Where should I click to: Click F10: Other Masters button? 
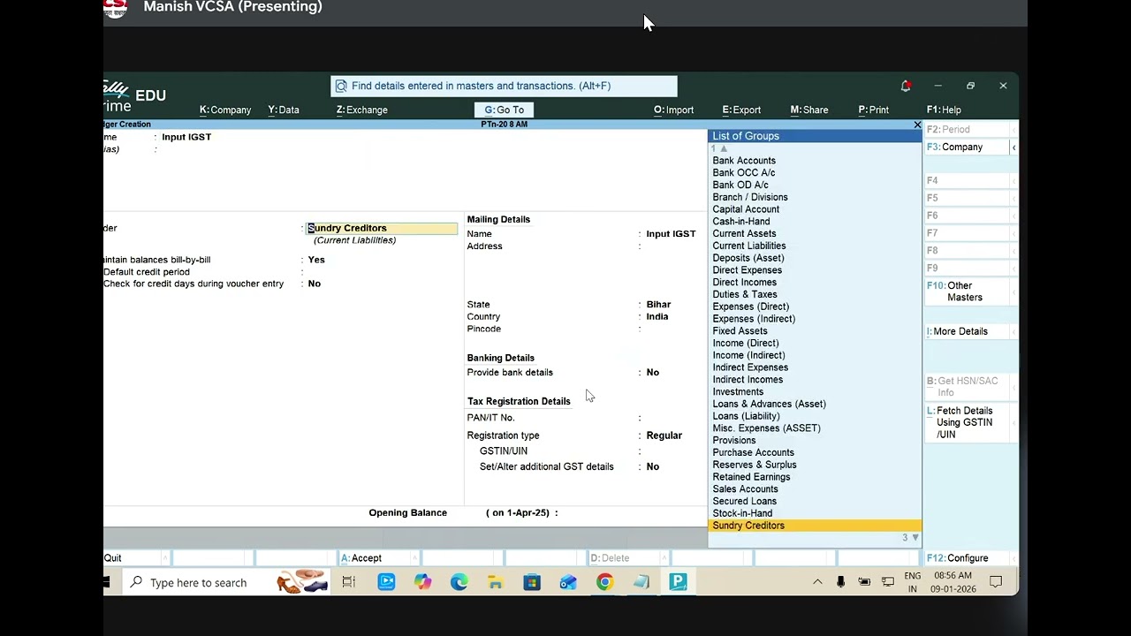coord(967,291)
